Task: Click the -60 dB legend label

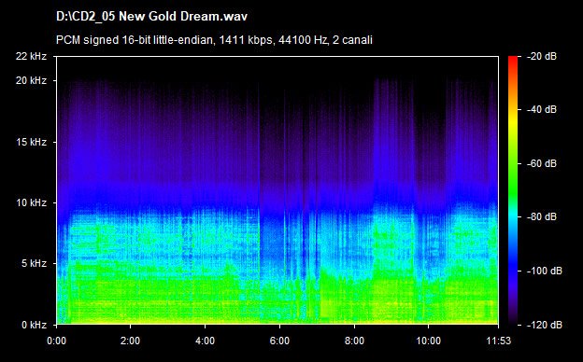Action: pyautogui.click(x=542, y=163)
